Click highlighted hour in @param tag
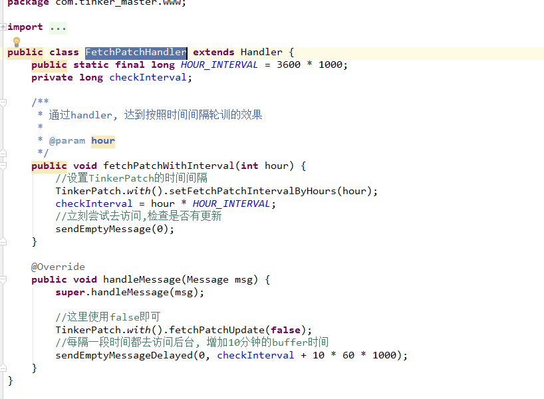Image resolution: width=544 pixels, height=399 pixels. [x=103, y=141]
